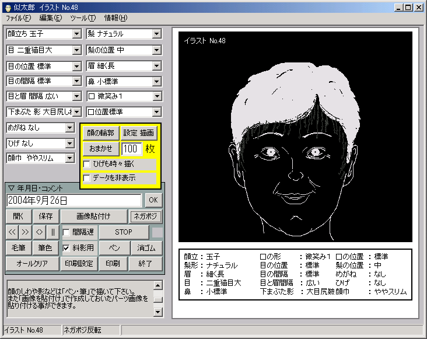Click the 開く button
Image resolution: width=427 pixels, height=339 pixels.
click(x=19, y=216)
